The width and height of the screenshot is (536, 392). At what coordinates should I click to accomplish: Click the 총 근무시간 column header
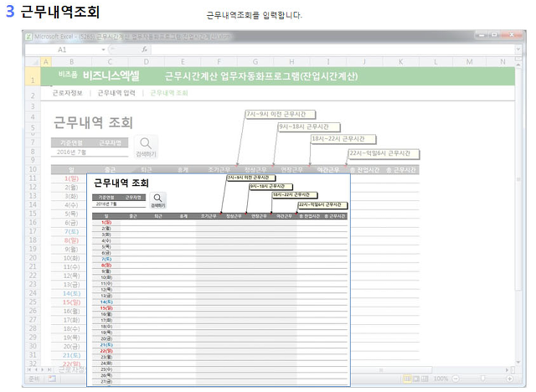(x=400, y=170)
